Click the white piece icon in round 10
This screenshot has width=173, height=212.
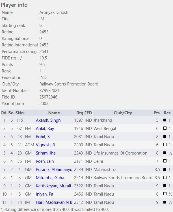point(165,194)
